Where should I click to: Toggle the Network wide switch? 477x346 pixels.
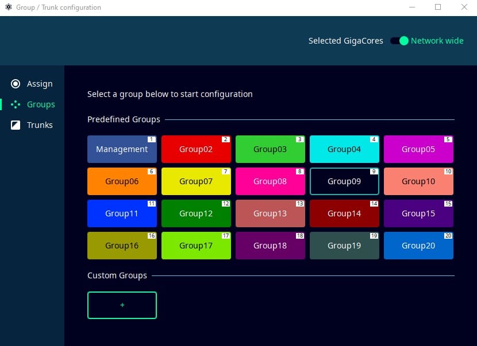(399, 41)
